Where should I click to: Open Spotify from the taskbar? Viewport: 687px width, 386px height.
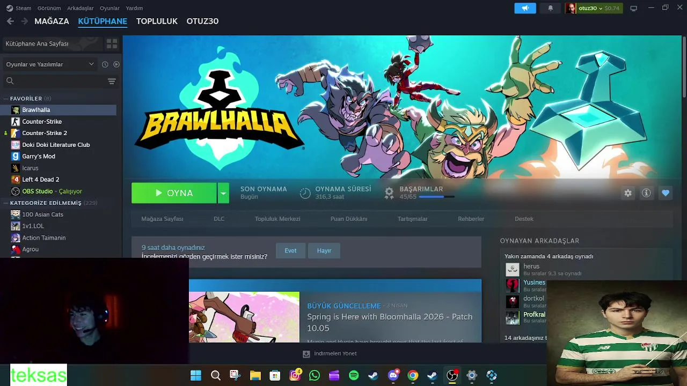coord(354,375)
